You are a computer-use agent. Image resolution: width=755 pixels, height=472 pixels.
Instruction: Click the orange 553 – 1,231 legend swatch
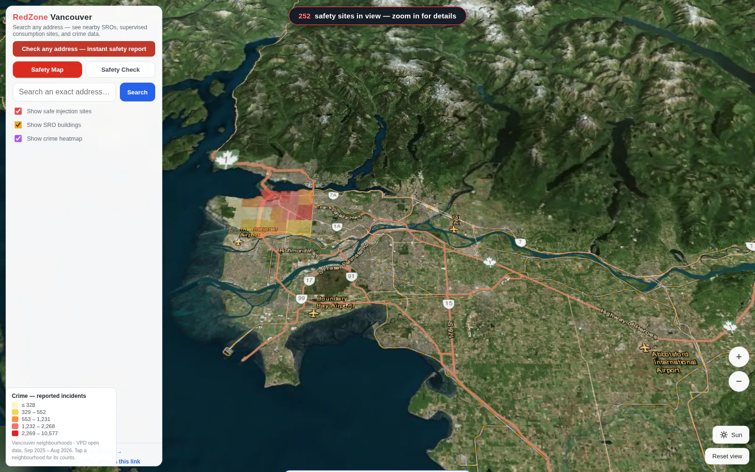[15, 419]
